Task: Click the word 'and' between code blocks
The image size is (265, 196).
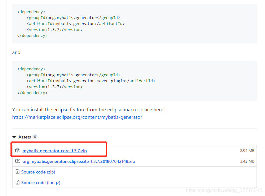Action: 16,53
